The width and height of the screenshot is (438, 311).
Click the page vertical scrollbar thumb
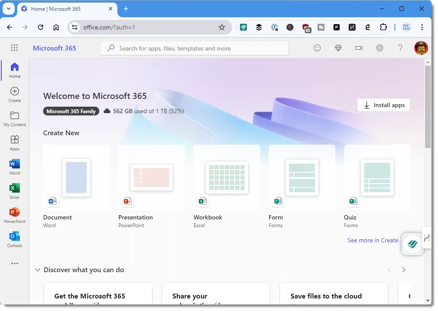click(x=428, y=106)
